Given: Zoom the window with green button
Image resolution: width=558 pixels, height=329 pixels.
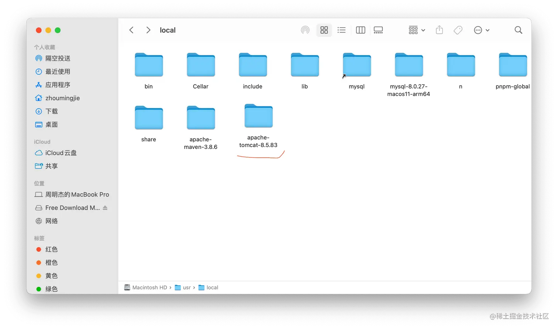Looking at the screenshot, I should pos(58,30).
